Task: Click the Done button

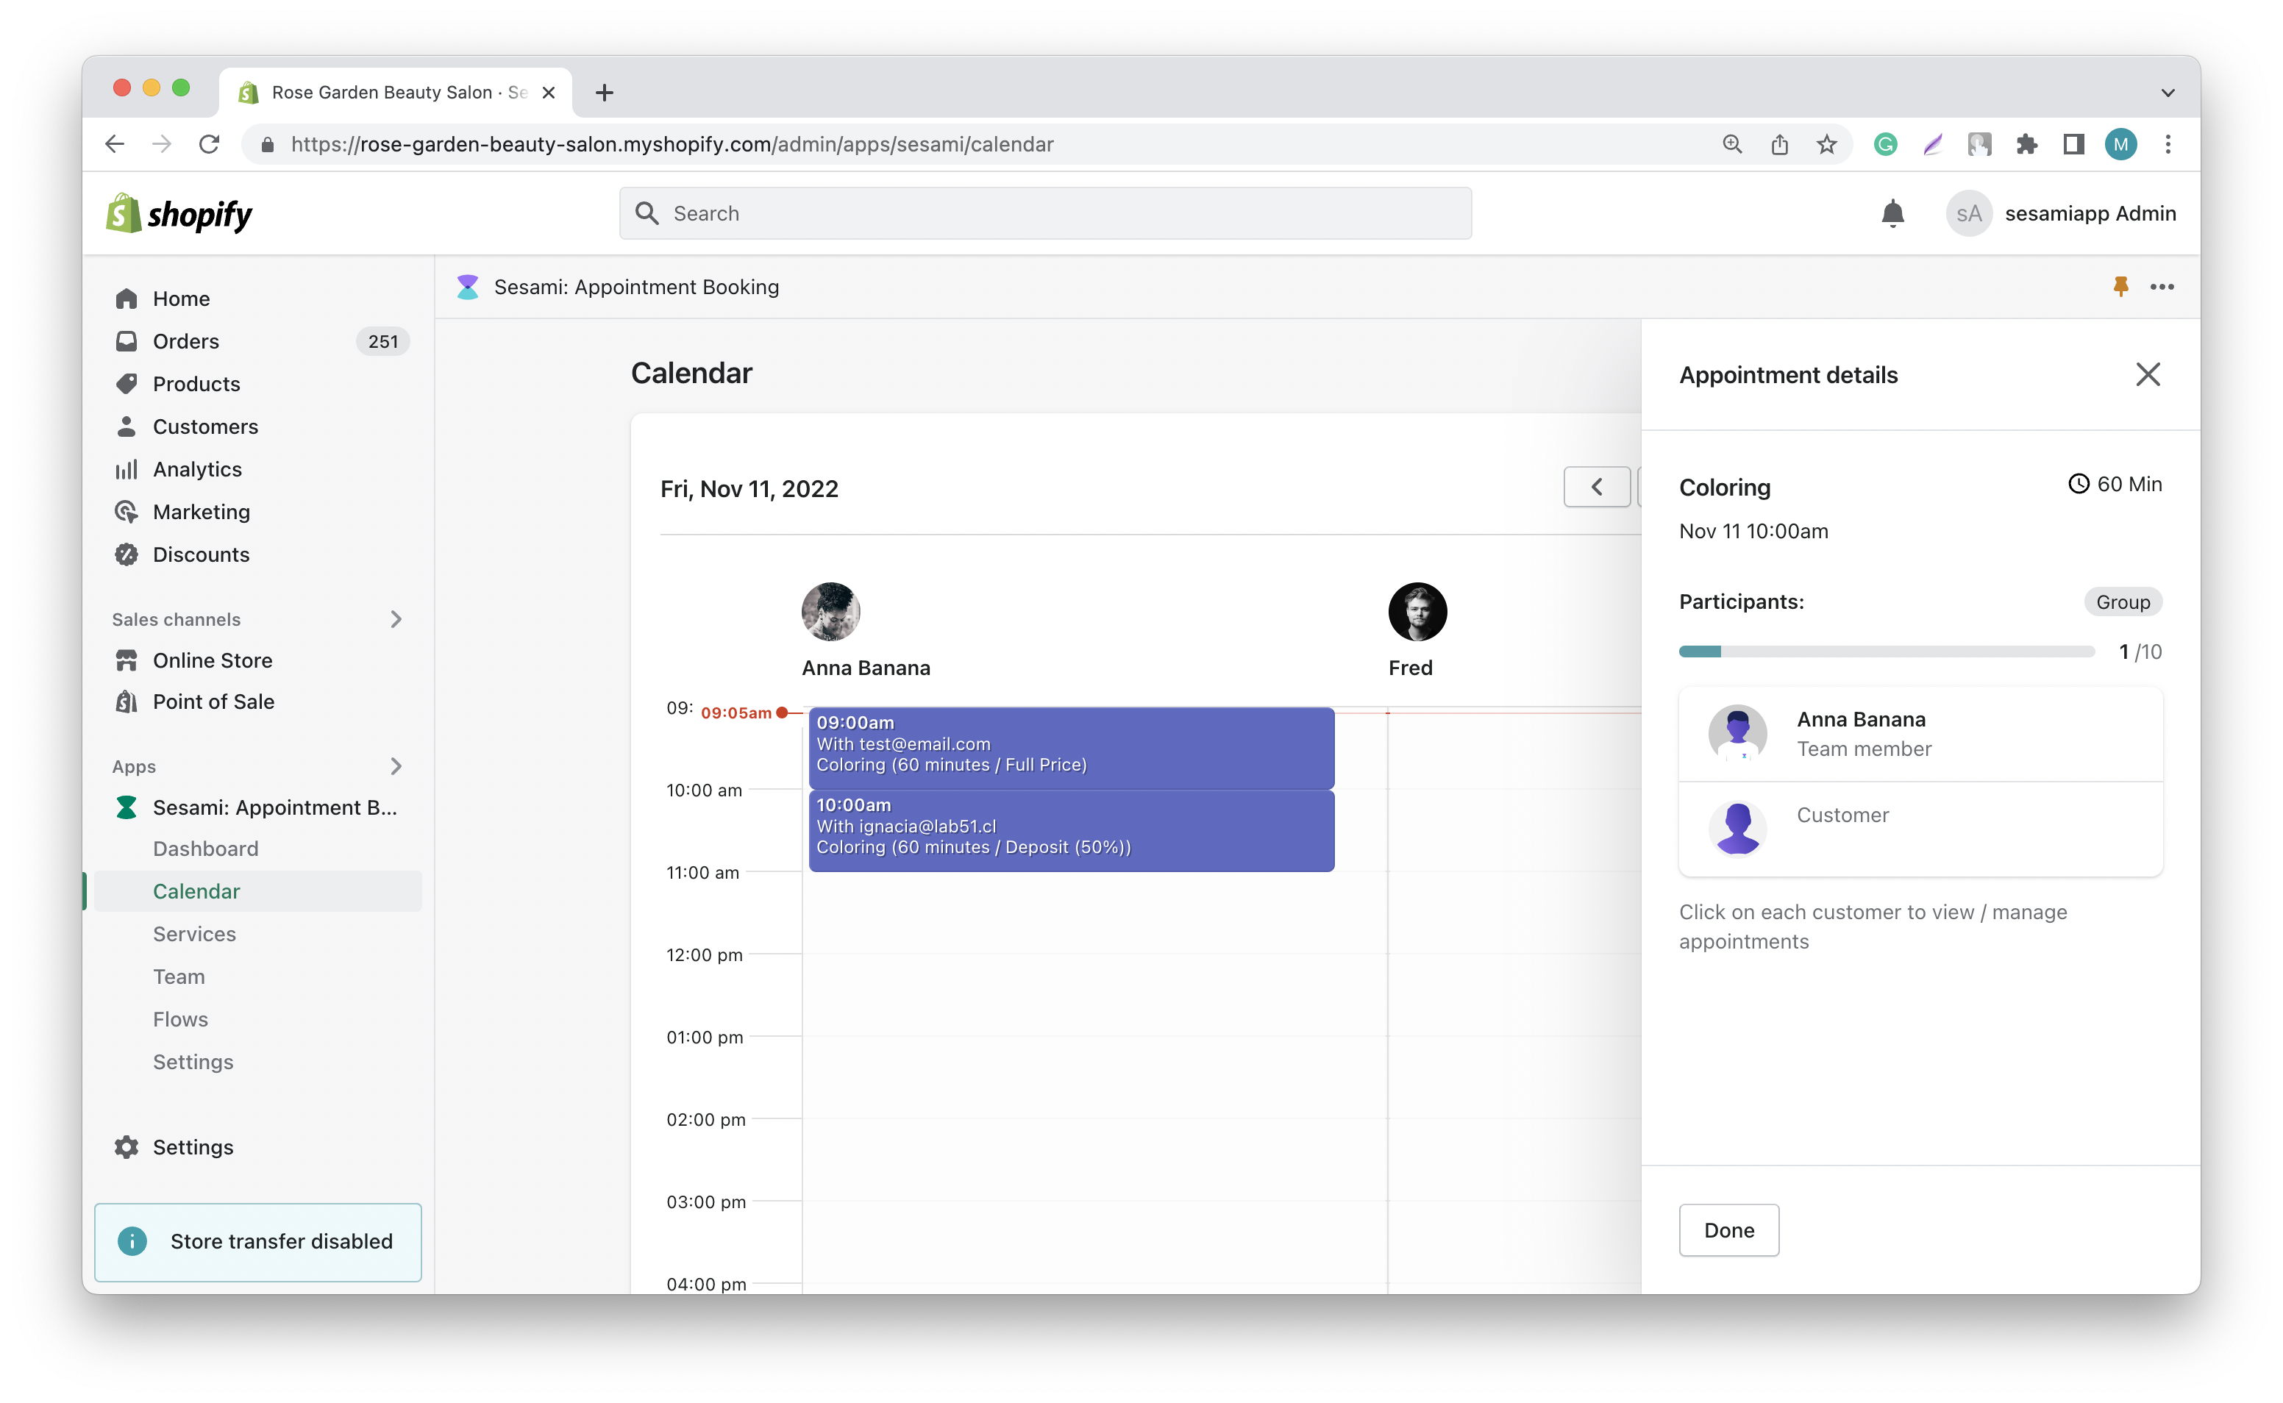Action: [x=1729, y=1230]
